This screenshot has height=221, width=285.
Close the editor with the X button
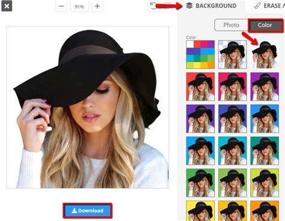pos(7,6)
